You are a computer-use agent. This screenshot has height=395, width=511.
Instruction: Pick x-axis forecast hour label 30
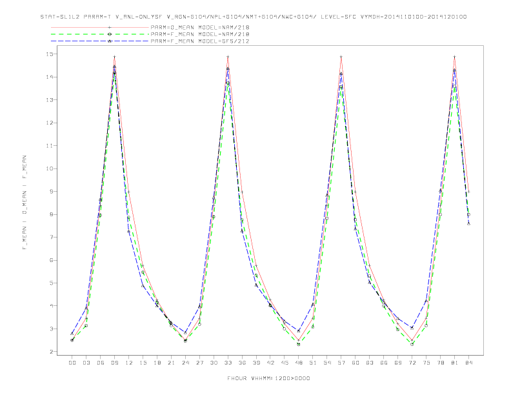point(214,363)
